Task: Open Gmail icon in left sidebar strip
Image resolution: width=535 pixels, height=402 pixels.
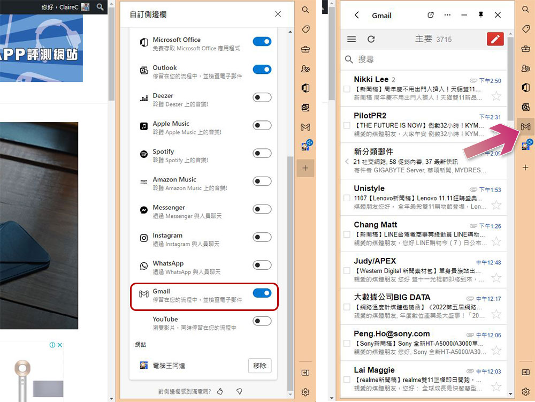Action: tap(305, 127)
